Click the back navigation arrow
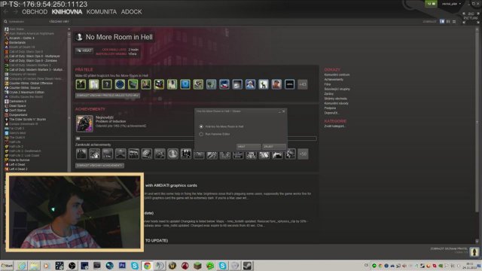Image resolution: width=482 pixels, height=271 pixels. tap(6, 12)
